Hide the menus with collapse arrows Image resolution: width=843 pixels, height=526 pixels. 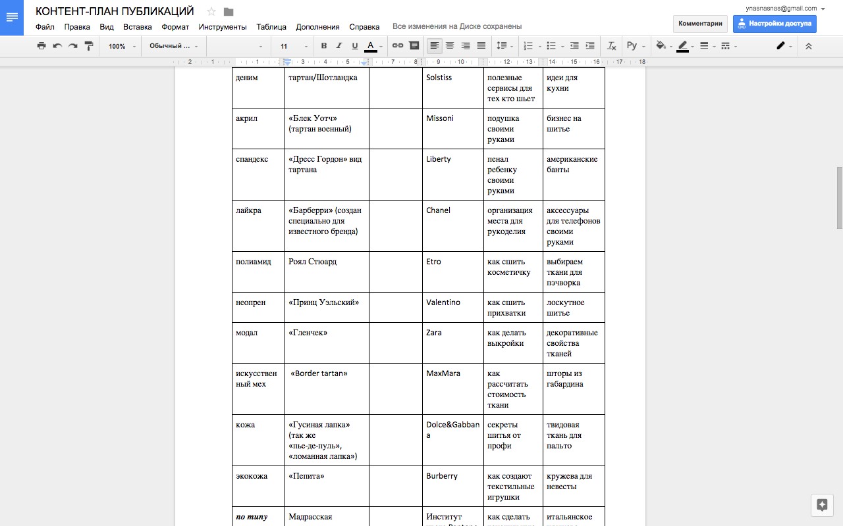tap(809, 46)
